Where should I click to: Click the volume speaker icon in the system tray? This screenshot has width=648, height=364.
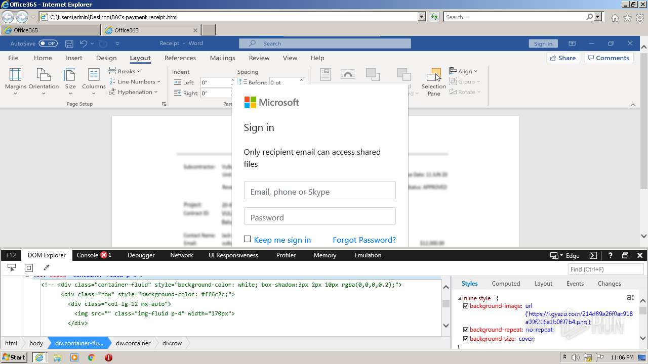(576, 357)
